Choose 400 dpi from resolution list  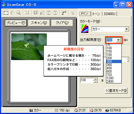coord(114,68)
